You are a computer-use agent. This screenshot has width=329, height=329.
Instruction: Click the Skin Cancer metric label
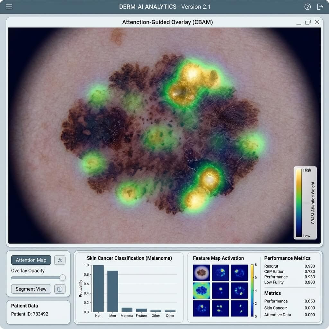(x=275, y=308)
